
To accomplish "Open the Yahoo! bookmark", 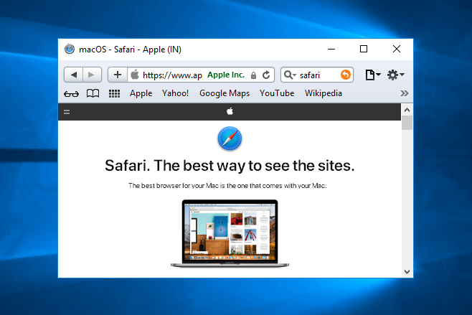I will click(x=175, y=93).
